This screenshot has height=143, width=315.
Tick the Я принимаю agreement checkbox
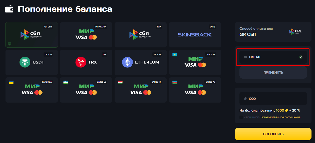click(241, 117)
